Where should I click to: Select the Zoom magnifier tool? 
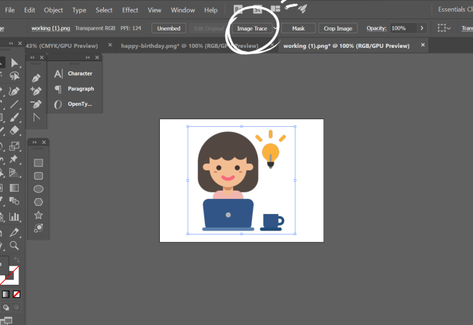pyautogui.click(x=14, y=245)
